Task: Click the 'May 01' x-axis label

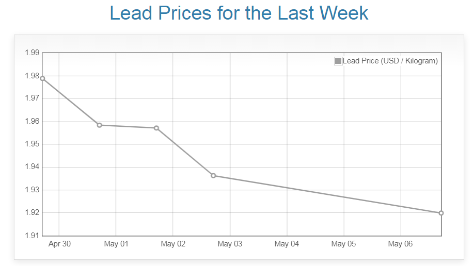Action: (116, 244)
